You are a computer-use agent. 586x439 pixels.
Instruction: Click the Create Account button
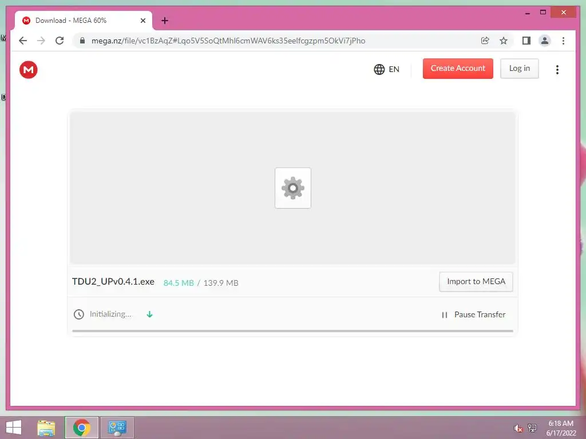(x=458, y=69)
